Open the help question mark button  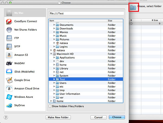pos(6,117)
